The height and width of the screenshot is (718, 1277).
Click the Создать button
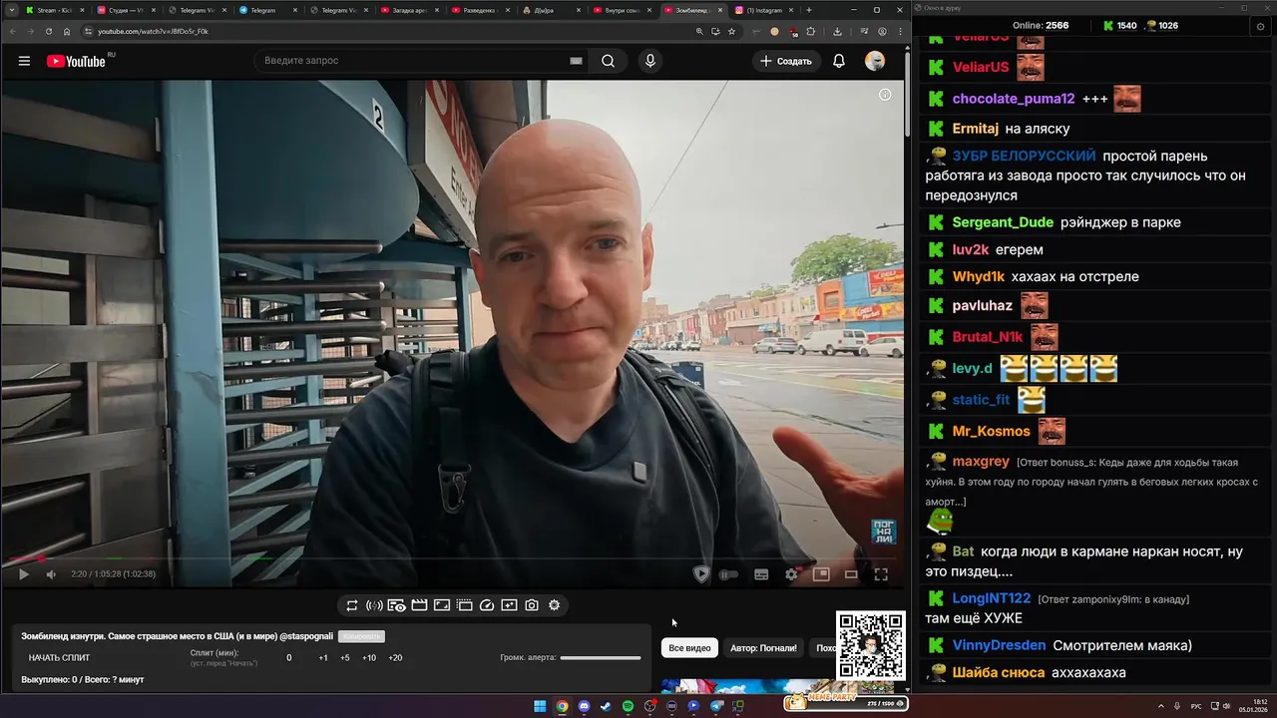[786, 61]
